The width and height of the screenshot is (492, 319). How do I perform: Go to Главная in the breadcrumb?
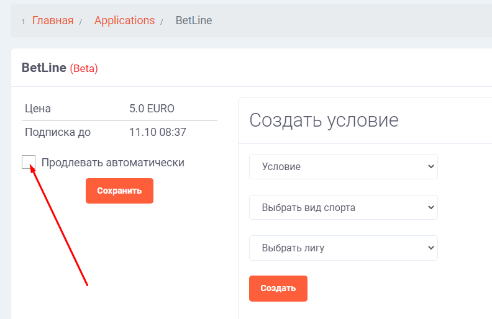coord(53,20)
